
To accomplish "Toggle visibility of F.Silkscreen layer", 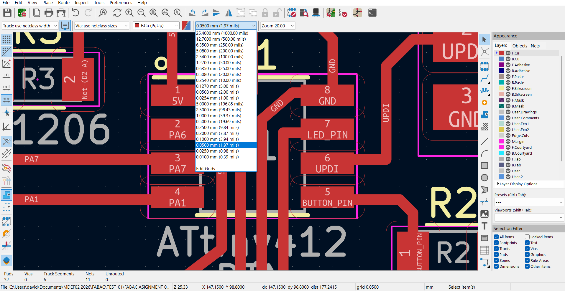I will pyautogui.click(x=508, y=88).
